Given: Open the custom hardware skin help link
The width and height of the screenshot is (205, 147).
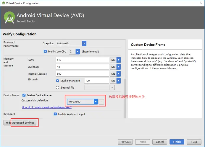Looking at the screenshot, I should click(47, 107).
